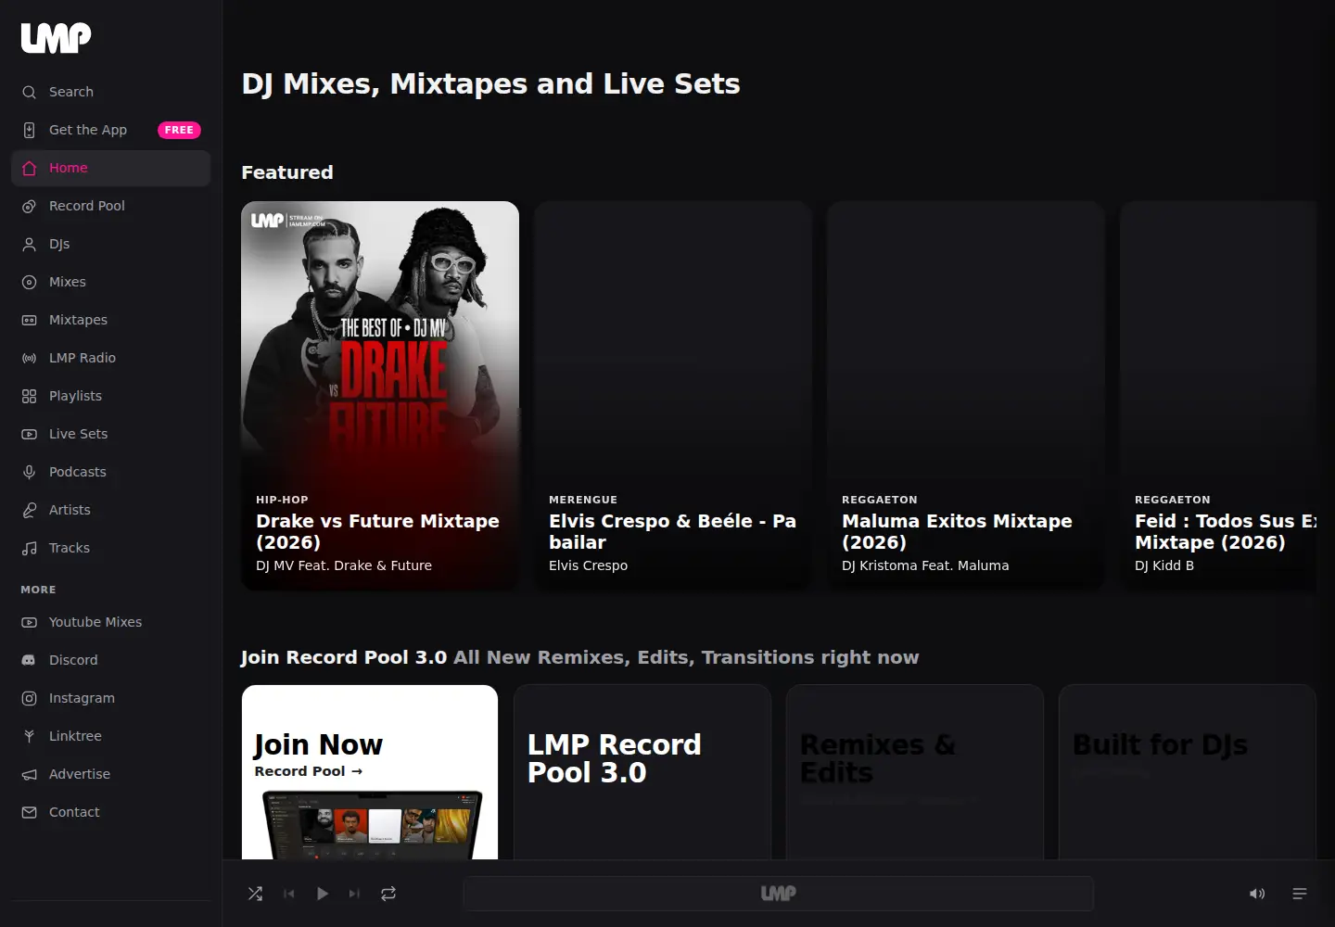Click the Contact envelope icon
1335x927 pixels.
[x=30, y=812]
